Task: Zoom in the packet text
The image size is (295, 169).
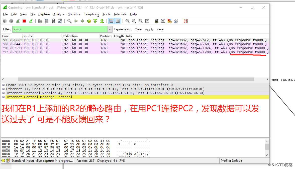Action: (128, 21)
